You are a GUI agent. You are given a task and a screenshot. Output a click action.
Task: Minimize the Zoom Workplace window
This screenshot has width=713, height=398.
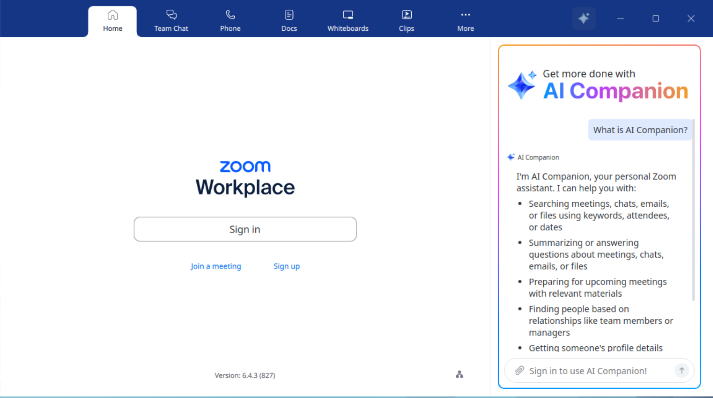click(620, 18)
